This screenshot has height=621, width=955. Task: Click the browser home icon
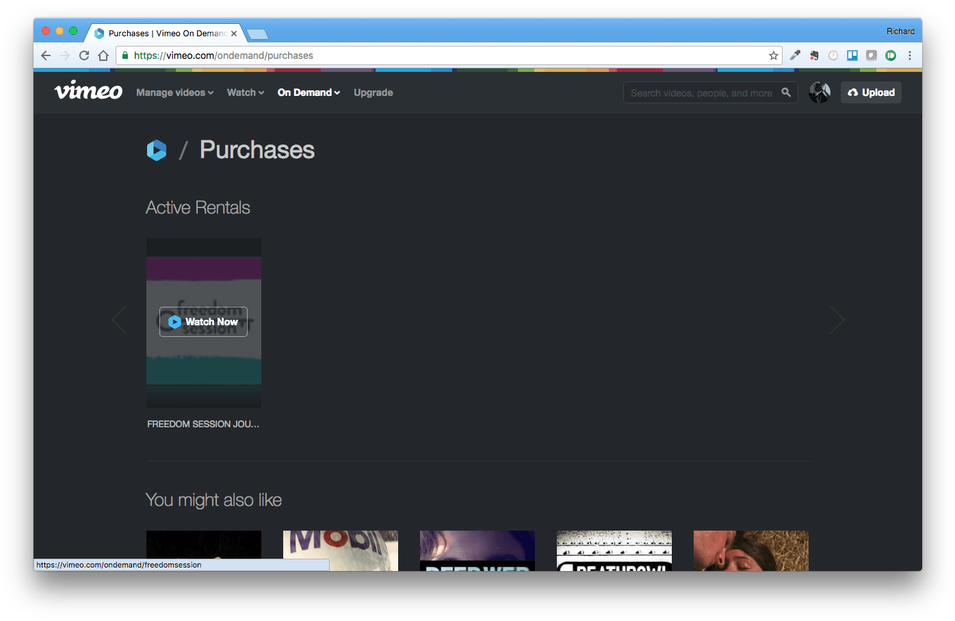click(103, 55)
